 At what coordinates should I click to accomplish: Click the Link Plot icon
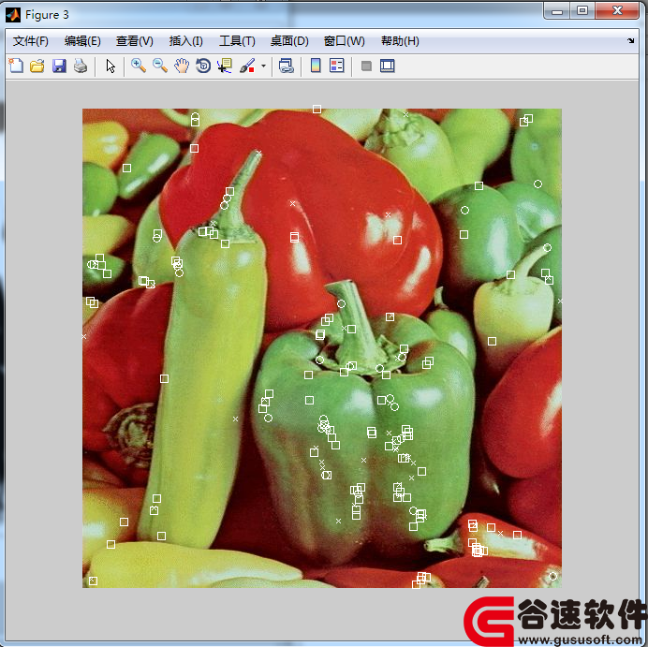pos(286,66)
